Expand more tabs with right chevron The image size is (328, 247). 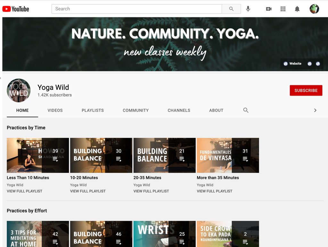pyautogui.click(x=315, y=110)
